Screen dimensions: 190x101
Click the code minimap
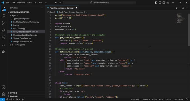pos(181,19)
